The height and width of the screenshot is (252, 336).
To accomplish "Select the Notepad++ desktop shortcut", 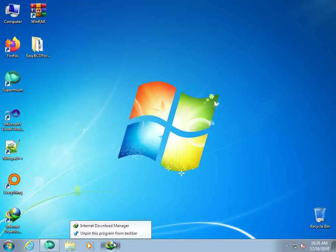I will [x=13, y=150].
